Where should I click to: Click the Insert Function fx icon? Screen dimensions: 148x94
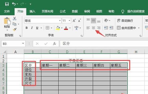pos(55,44)
